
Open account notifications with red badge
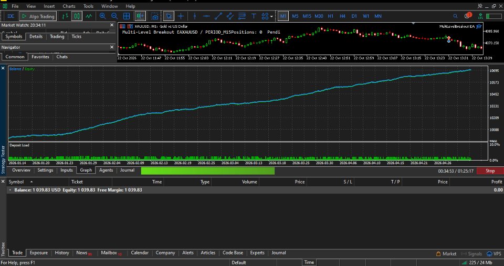point(468,15)
